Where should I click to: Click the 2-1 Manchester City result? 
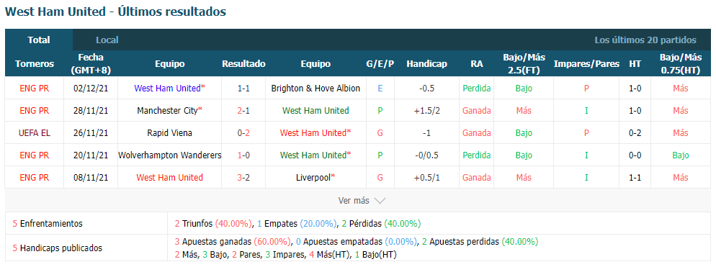tap(243, 110)
